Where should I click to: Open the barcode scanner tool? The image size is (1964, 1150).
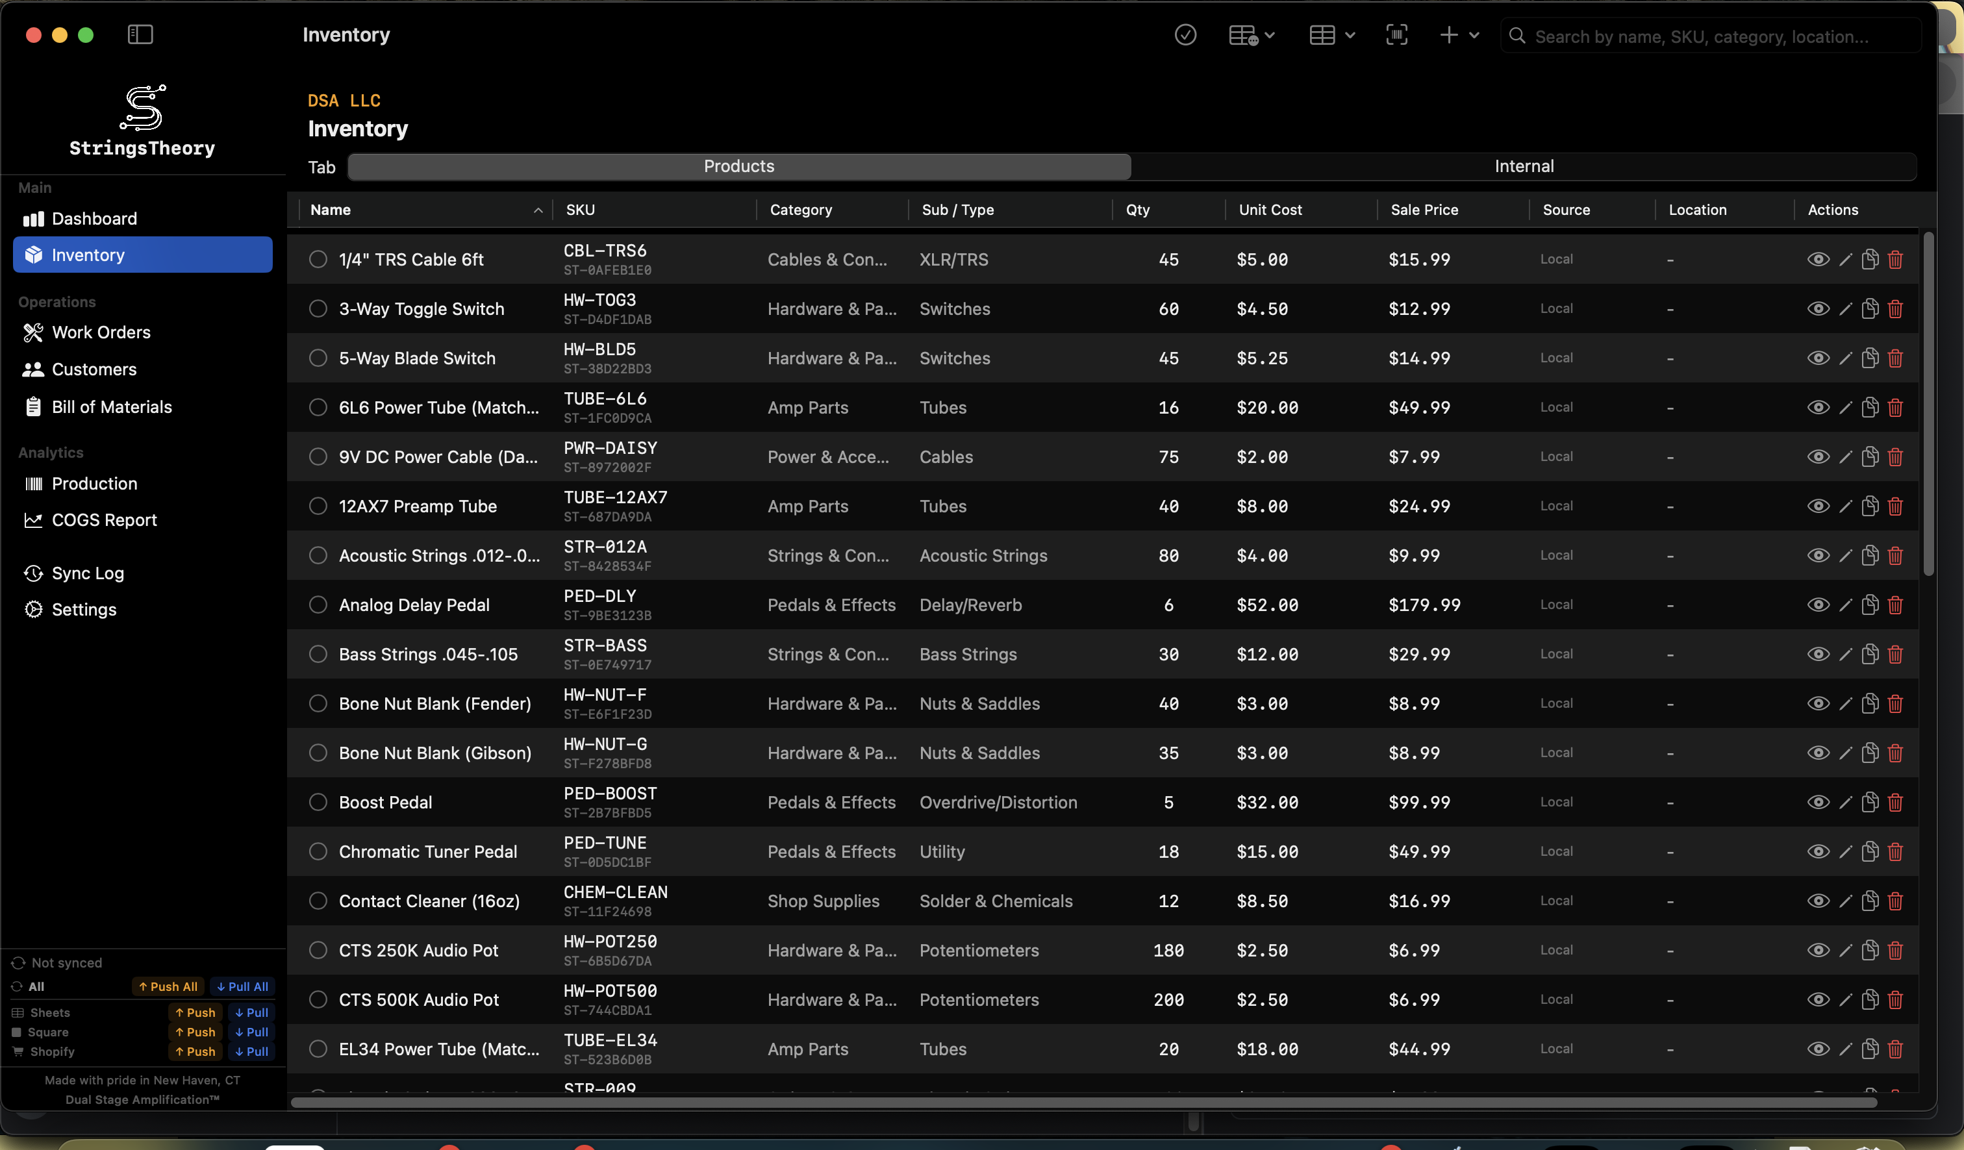1396,35
